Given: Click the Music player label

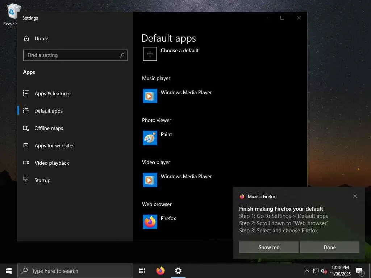Looking at the screenshot, I should click(156, 78).
